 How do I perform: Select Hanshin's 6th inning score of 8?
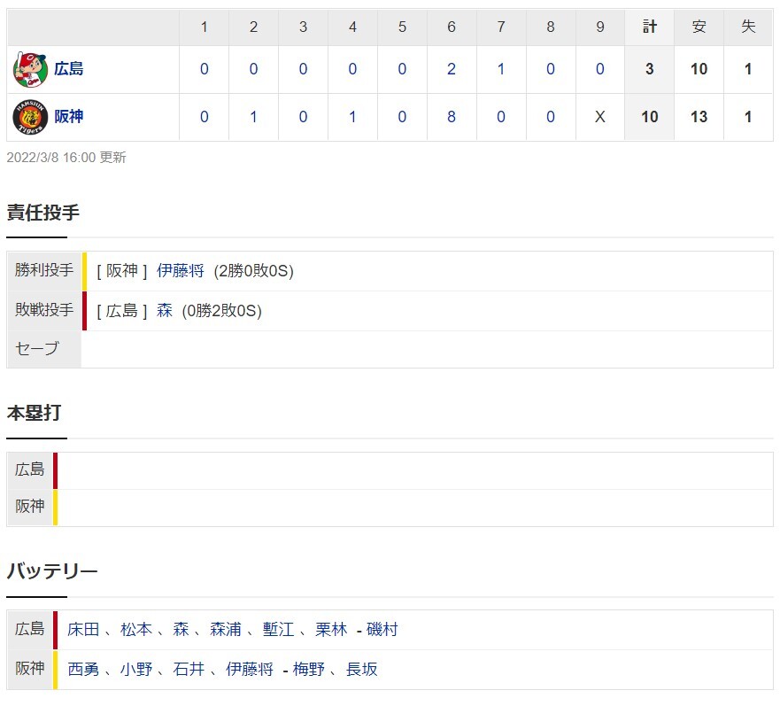click(x=452, y=117)
